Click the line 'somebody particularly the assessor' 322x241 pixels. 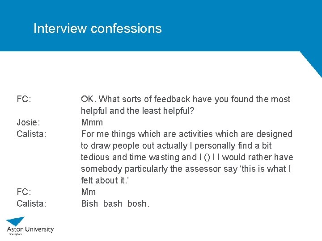pyautogui.click(x=186, y=169)
